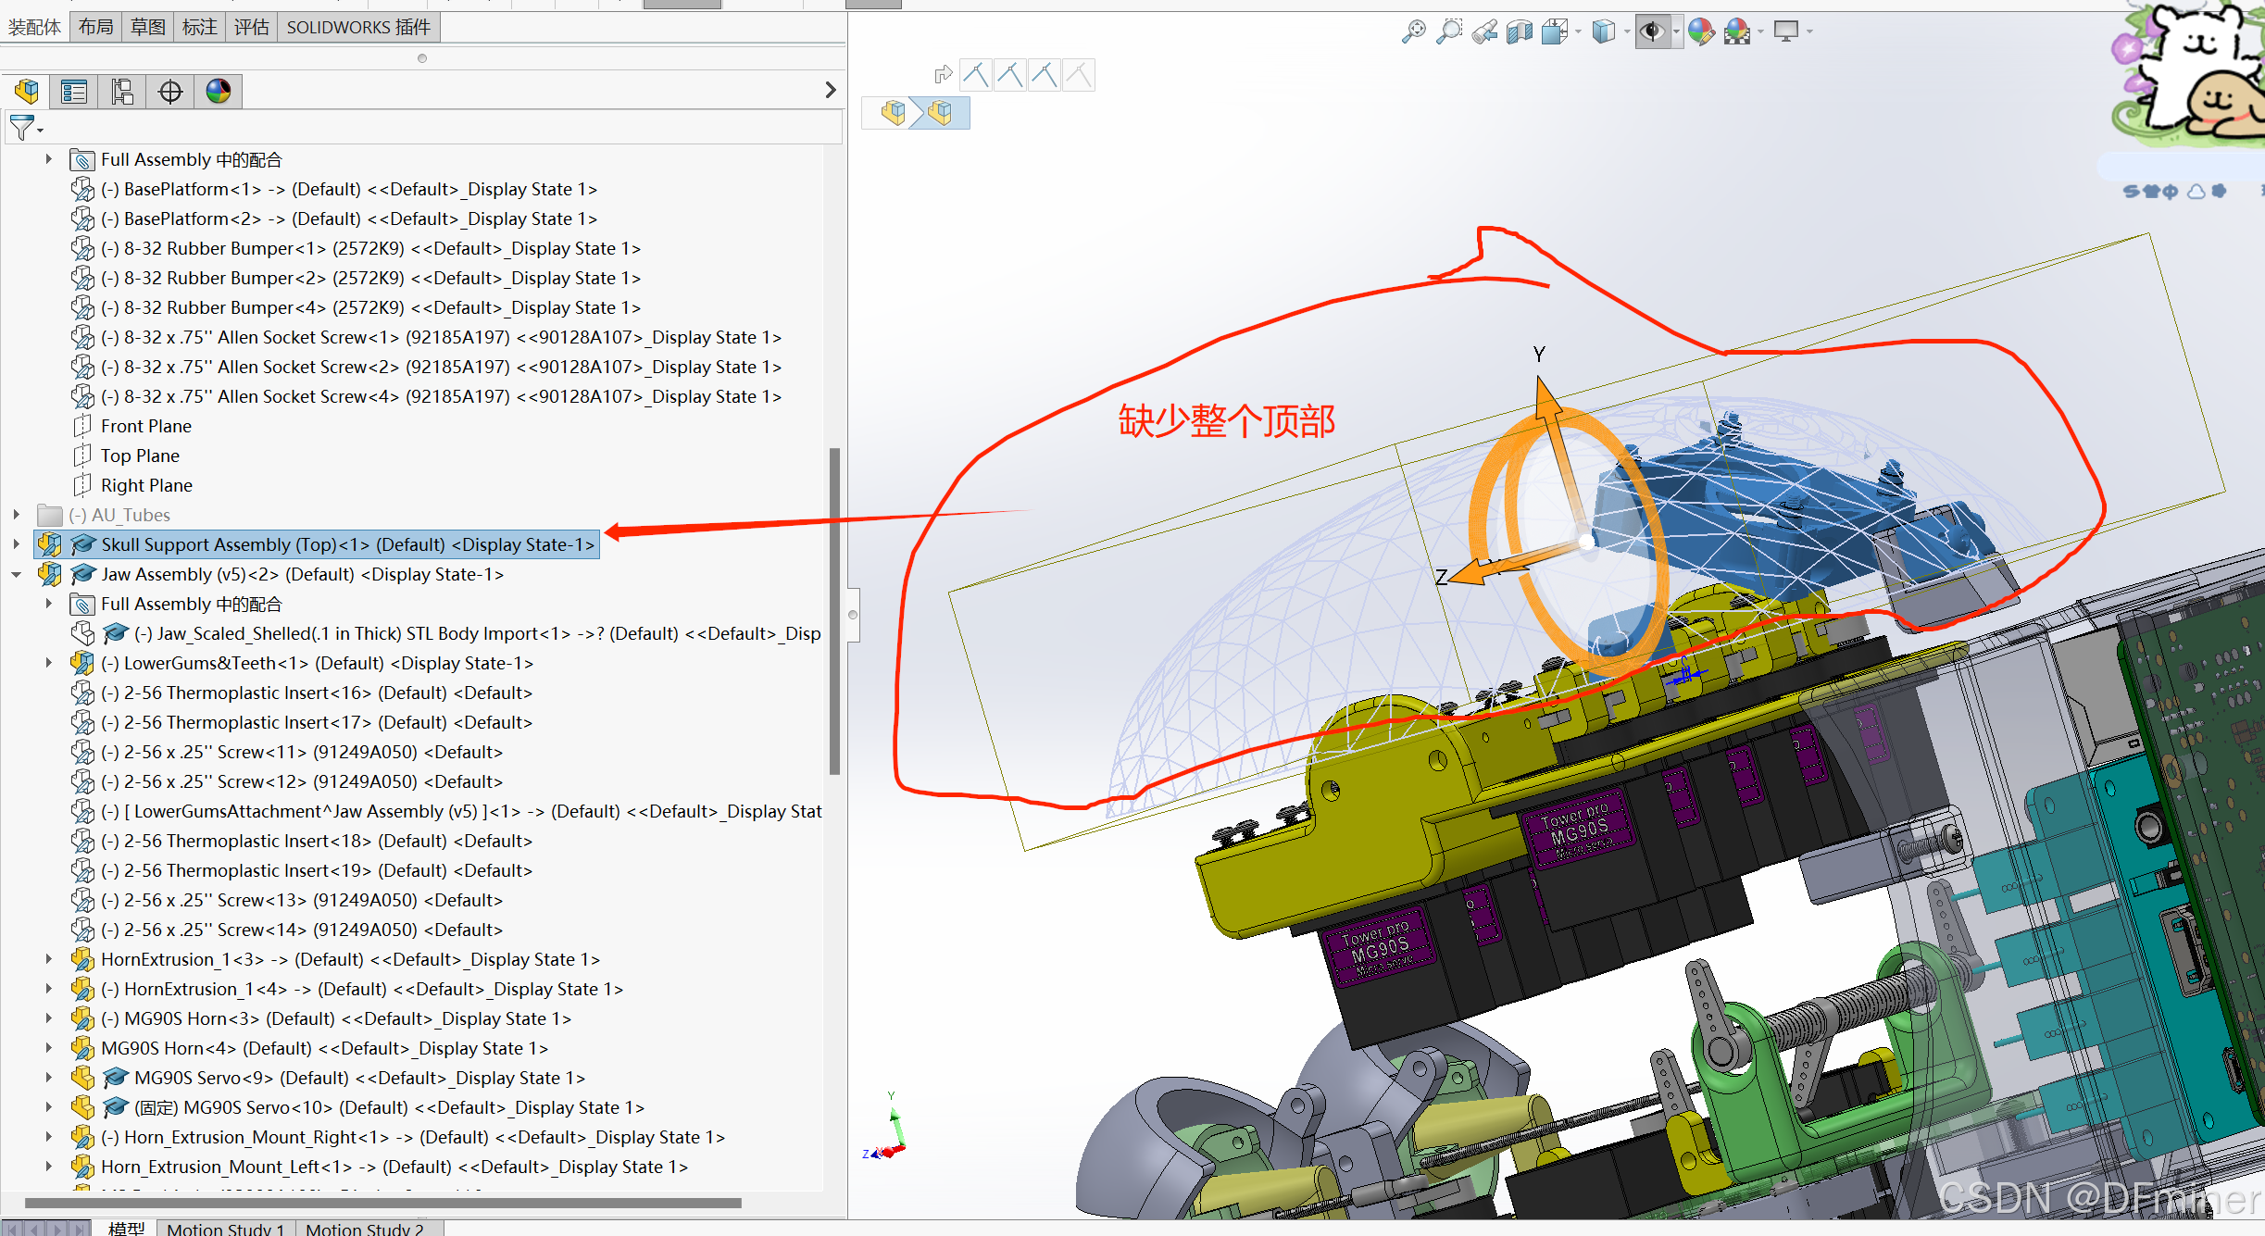Open the PropertyManager tab icon
The image size is (2265, 1236).
pos(74,92)
